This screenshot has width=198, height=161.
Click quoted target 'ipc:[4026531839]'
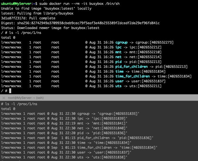point(109,119)
